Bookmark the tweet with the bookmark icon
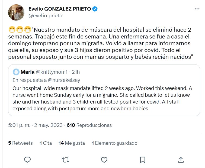 (143, 160)
